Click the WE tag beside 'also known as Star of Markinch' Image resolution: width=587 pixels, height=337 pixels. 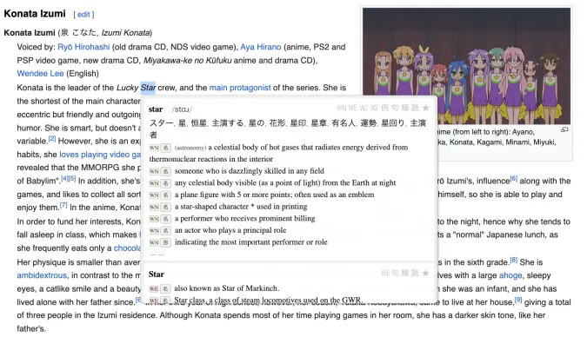point(153,288)
